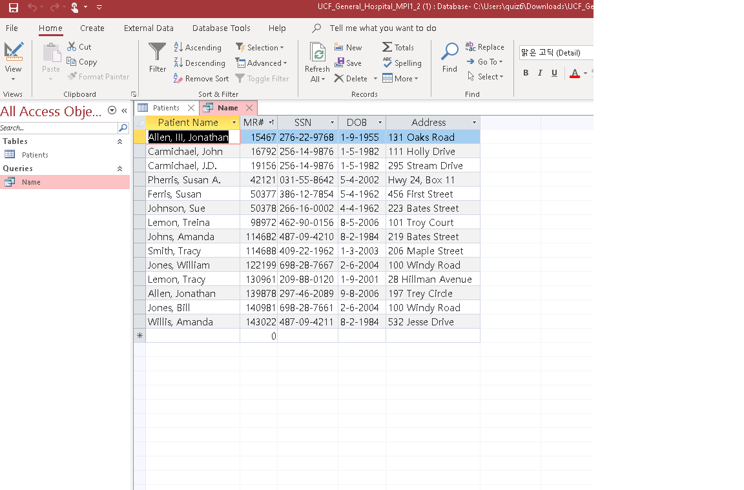Click New record button
The width and height of the screenshot is (744, 490).
click(348, 47)
